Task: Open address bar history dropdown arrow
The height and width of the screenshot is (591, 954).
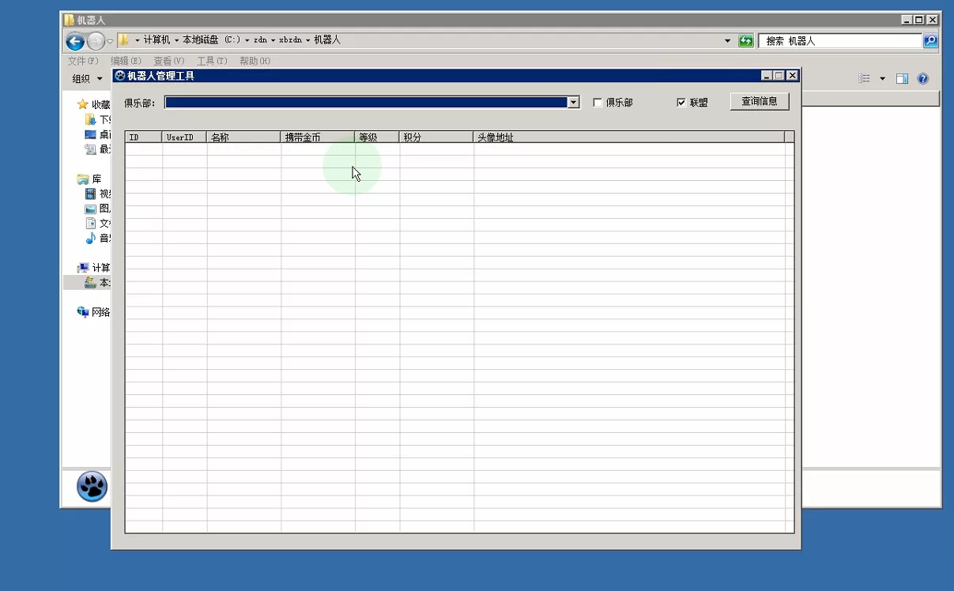Action: (727, 41)
